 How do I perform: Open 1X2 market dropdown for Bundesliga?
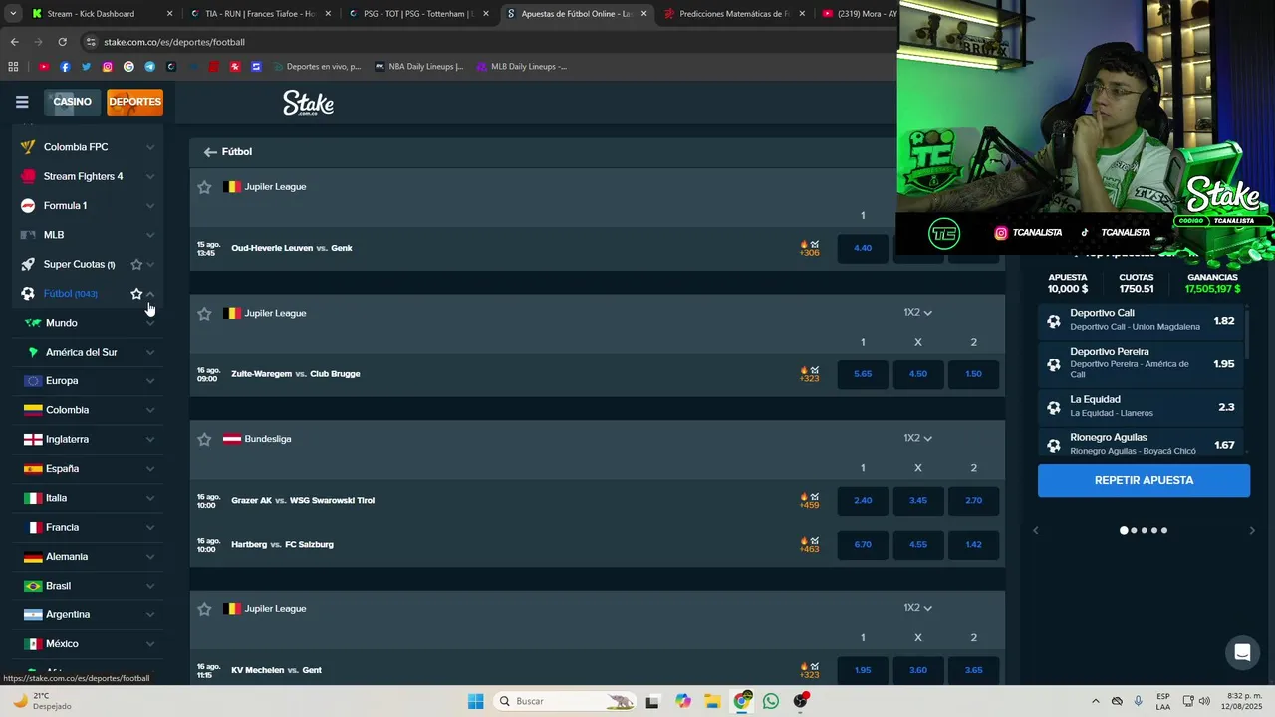click(x=917, y=439)
